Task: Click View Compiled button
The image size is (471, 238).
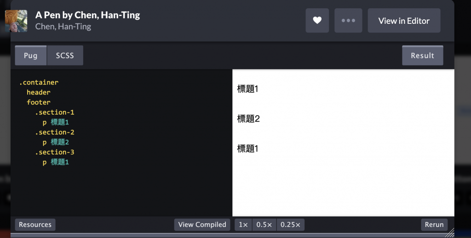Action: (x=202, y=225)
